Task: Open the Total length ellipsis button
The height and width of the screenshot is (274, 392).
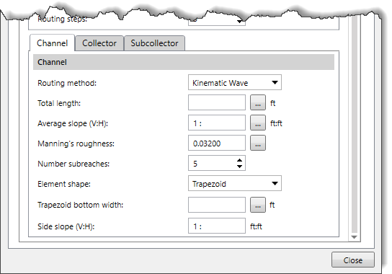Action: point(258,102)
